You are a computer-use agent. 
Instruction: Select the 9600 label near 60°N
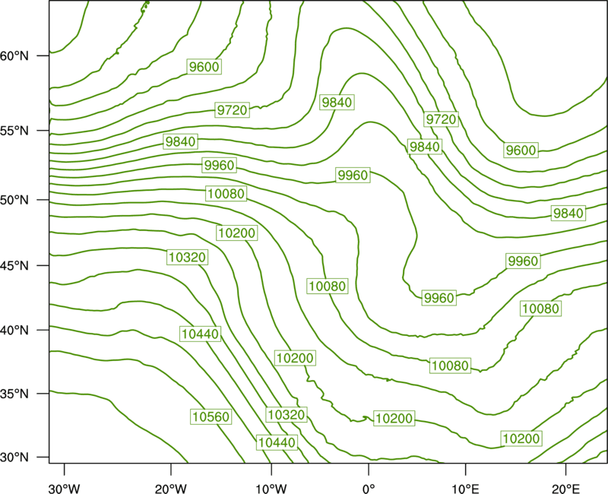tap(204, 67)
